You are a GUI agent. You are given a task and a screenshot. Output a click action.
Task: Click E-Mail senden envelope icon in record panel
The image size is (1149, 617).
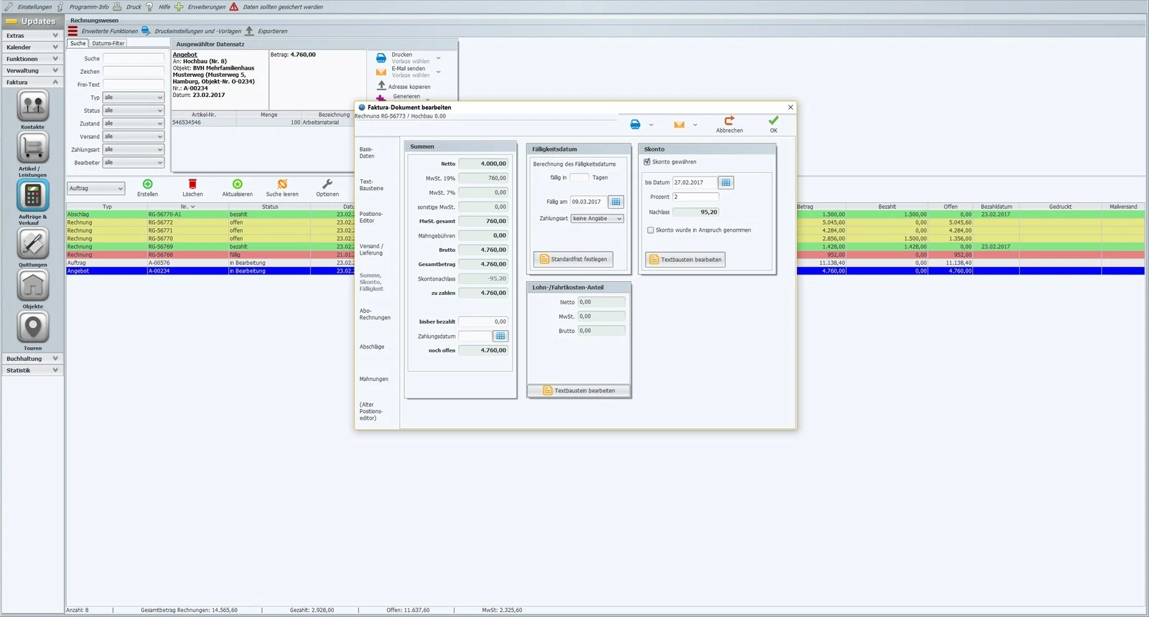tap(381, 72)
